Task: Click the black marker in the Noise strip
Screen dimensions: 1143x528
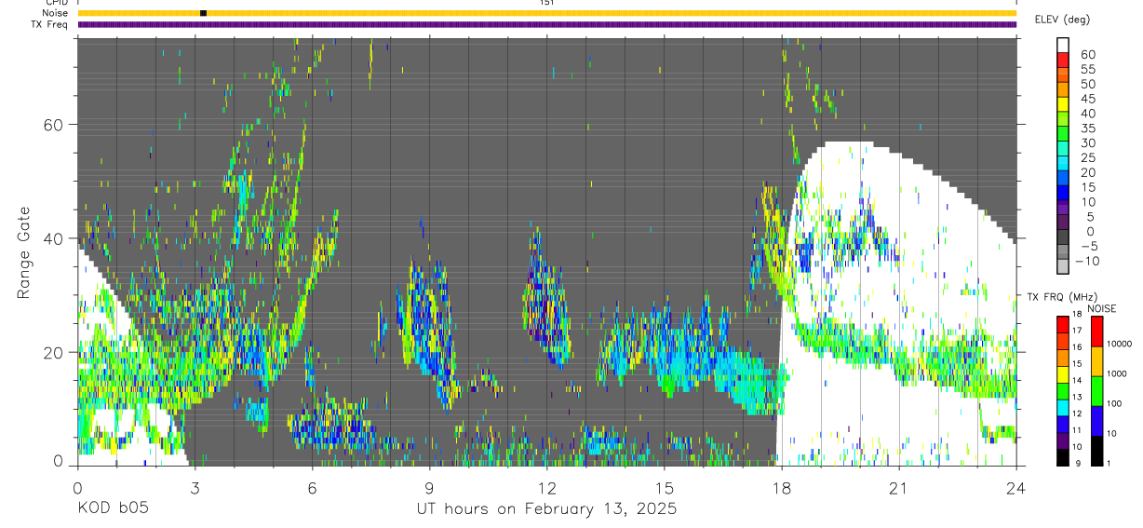Action: [x=204, y=13]
